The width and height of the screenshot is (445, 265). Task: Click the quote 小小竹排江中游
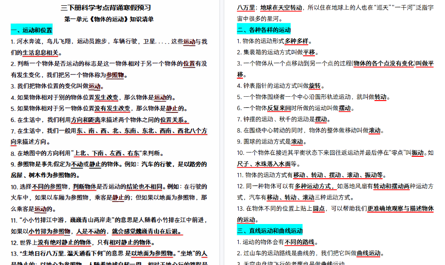coord(43,220)
